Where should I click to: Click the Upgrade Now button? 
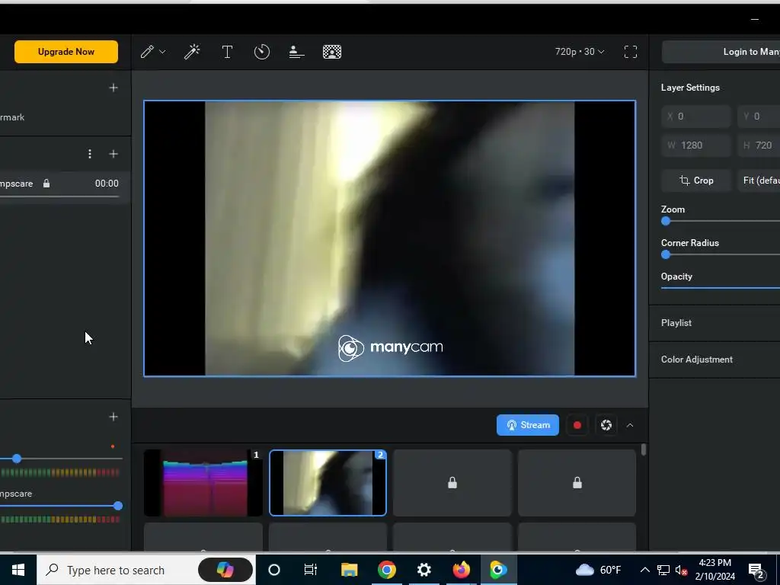66,52
